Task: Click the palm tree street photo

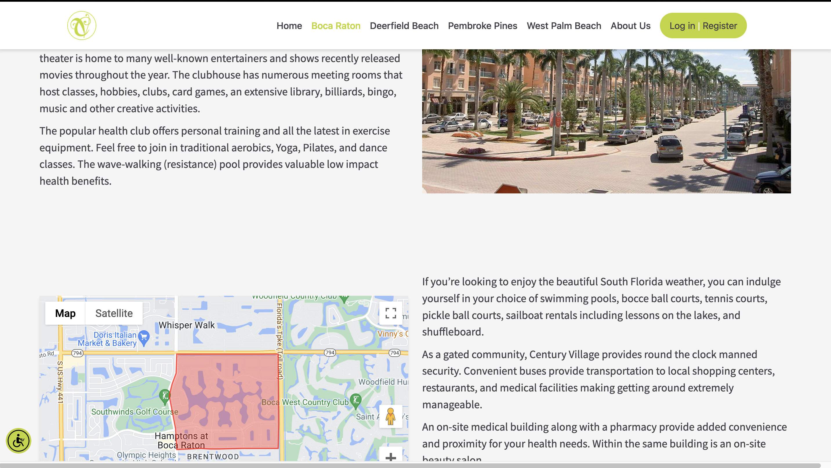Action: [x=606, y=121]
